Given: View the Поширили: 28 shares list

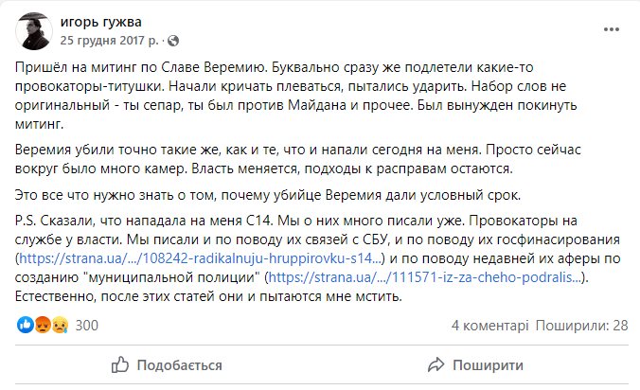Looking at the screenshot, I should [581, 326].
